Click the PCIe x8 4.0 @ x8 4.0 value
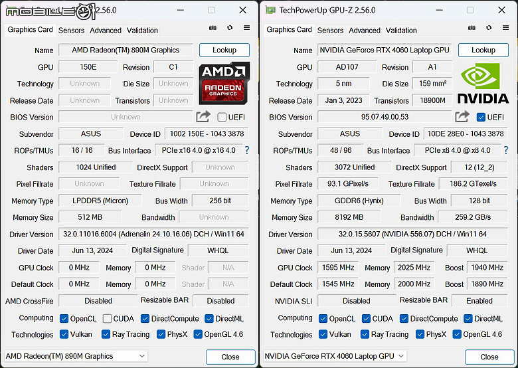 tap(458, 151)
